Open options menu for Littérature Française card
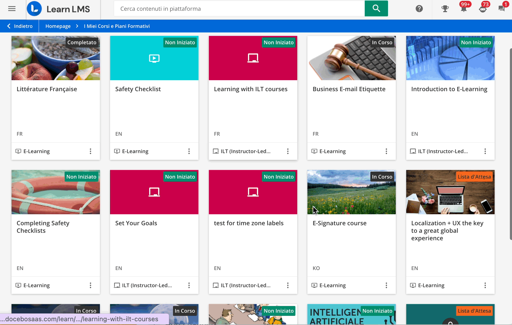Image resolution: width=512 pixels, height=325 pixels. click(x=91, y=151)
